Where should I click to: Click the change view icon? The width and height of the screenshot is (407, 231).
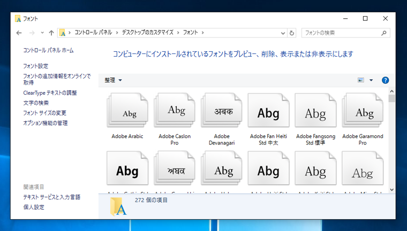pos(361,80)
